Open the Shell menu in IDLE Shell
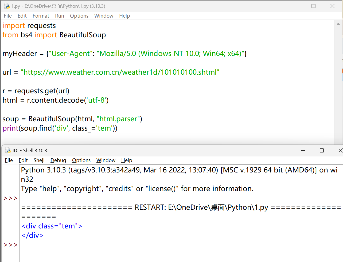 [39, 160]
